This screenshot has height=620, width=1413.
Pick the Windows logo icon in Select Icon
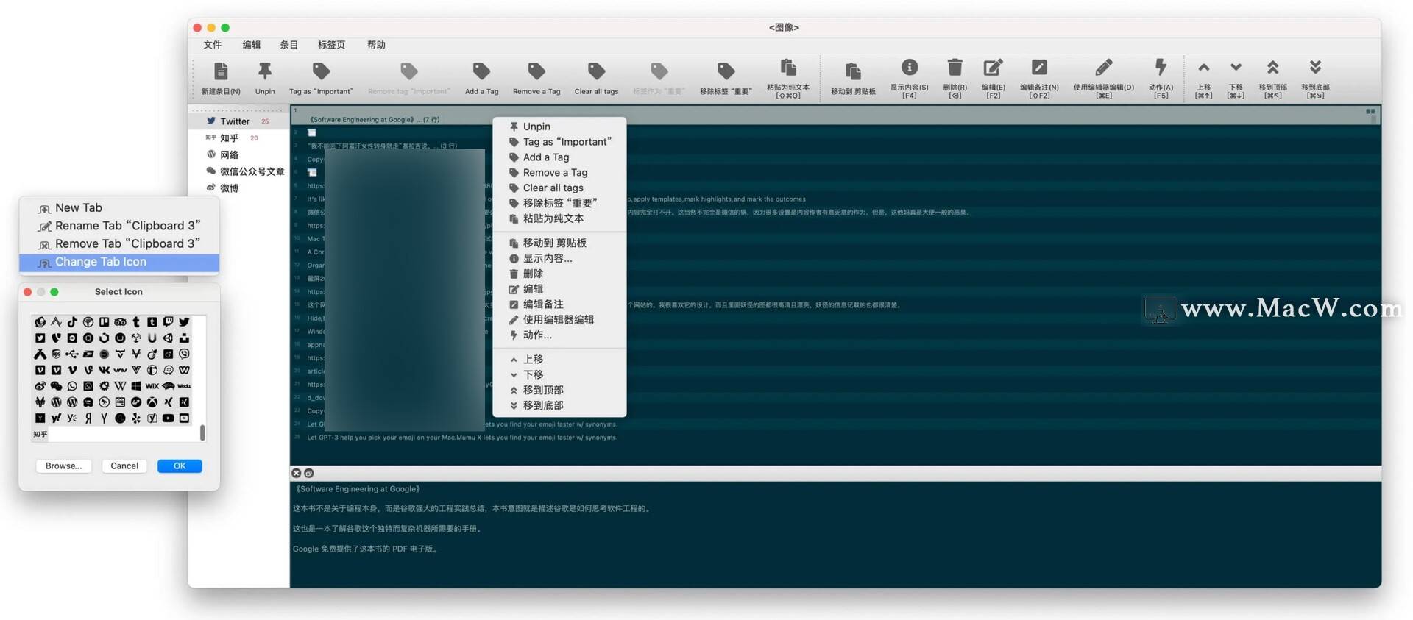(x=136, y=386)
